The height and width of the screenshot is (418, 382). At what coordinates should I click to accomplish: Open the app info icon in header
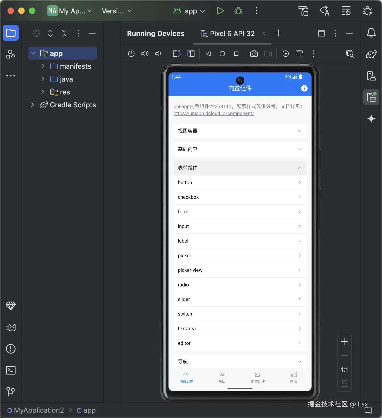[x=304, y=88]
